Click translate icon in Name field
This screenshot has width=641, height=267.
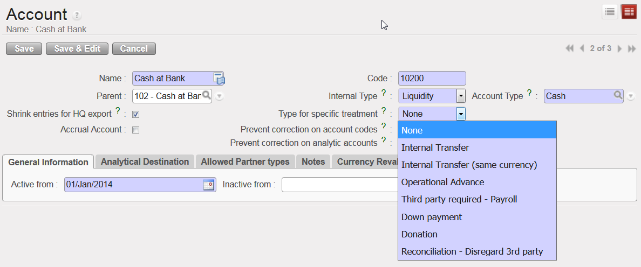(219, 79)
